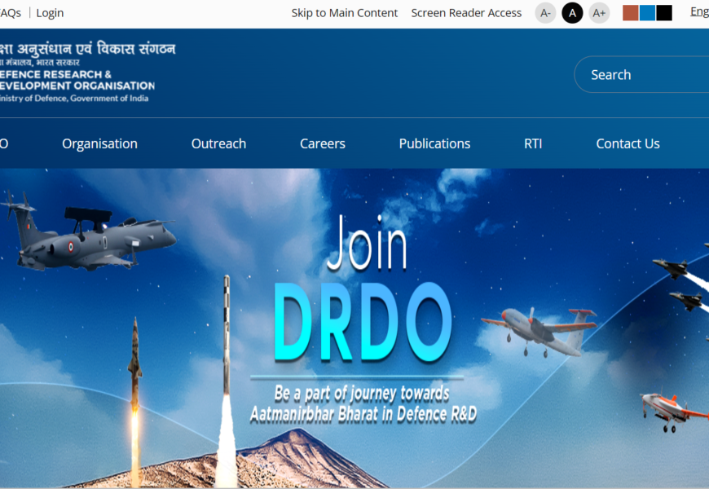Switch to the blue color theme
Image resolution: width=709 pixels, height=489 pixels.
tap(647, 13)
